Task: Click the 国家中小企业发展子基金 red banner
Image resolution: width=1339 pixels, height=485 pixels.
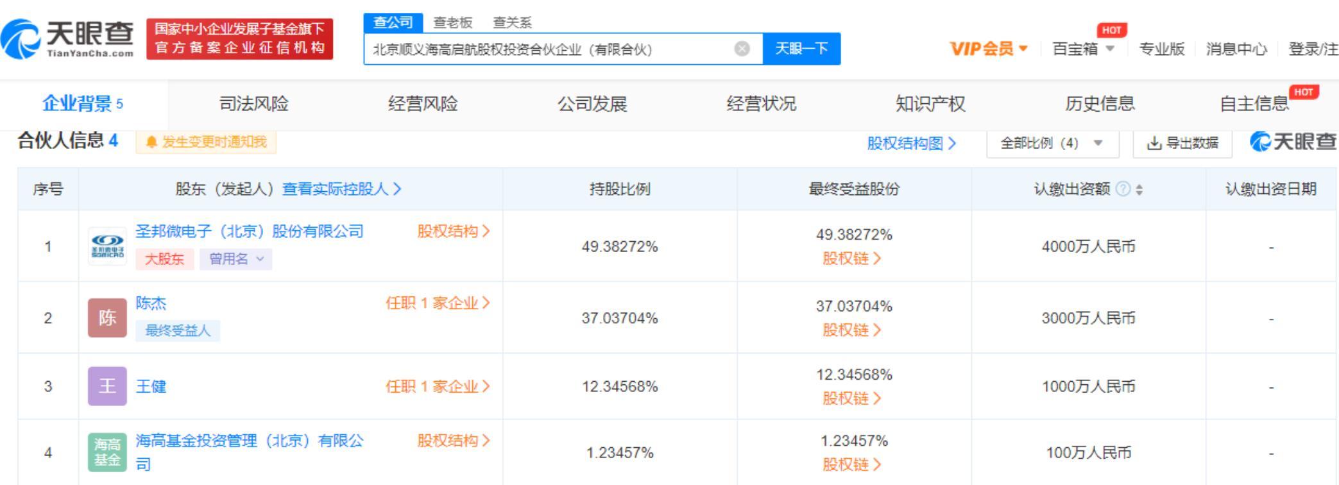Action: pos(239,39)
